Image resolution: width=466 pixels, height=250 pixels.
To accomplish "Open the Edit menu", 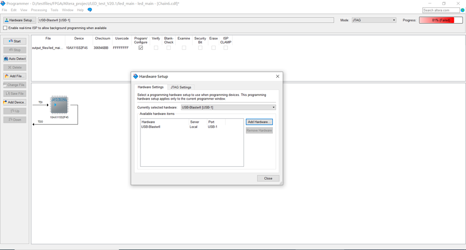I will point(14,10).
